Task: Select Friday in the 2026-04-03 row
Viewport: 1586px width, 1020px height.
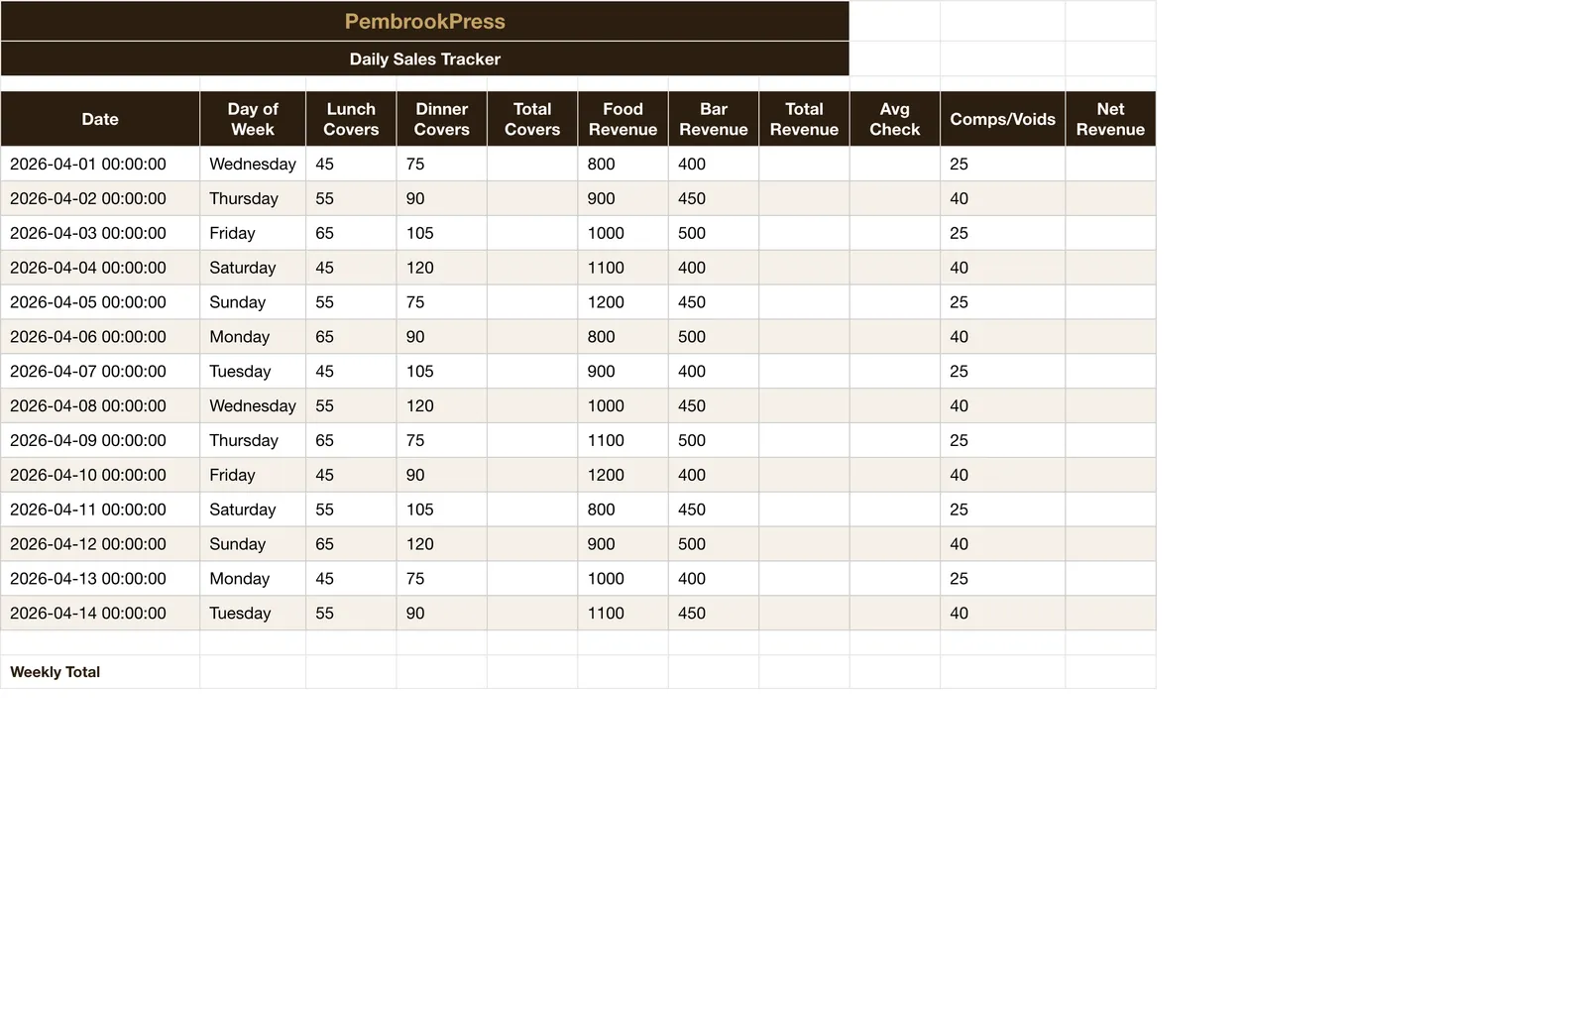Action: [x=253, y=233]
